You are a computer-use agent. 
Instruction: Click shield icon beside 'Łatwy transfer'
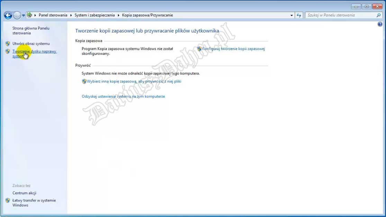tap(8, 200)
